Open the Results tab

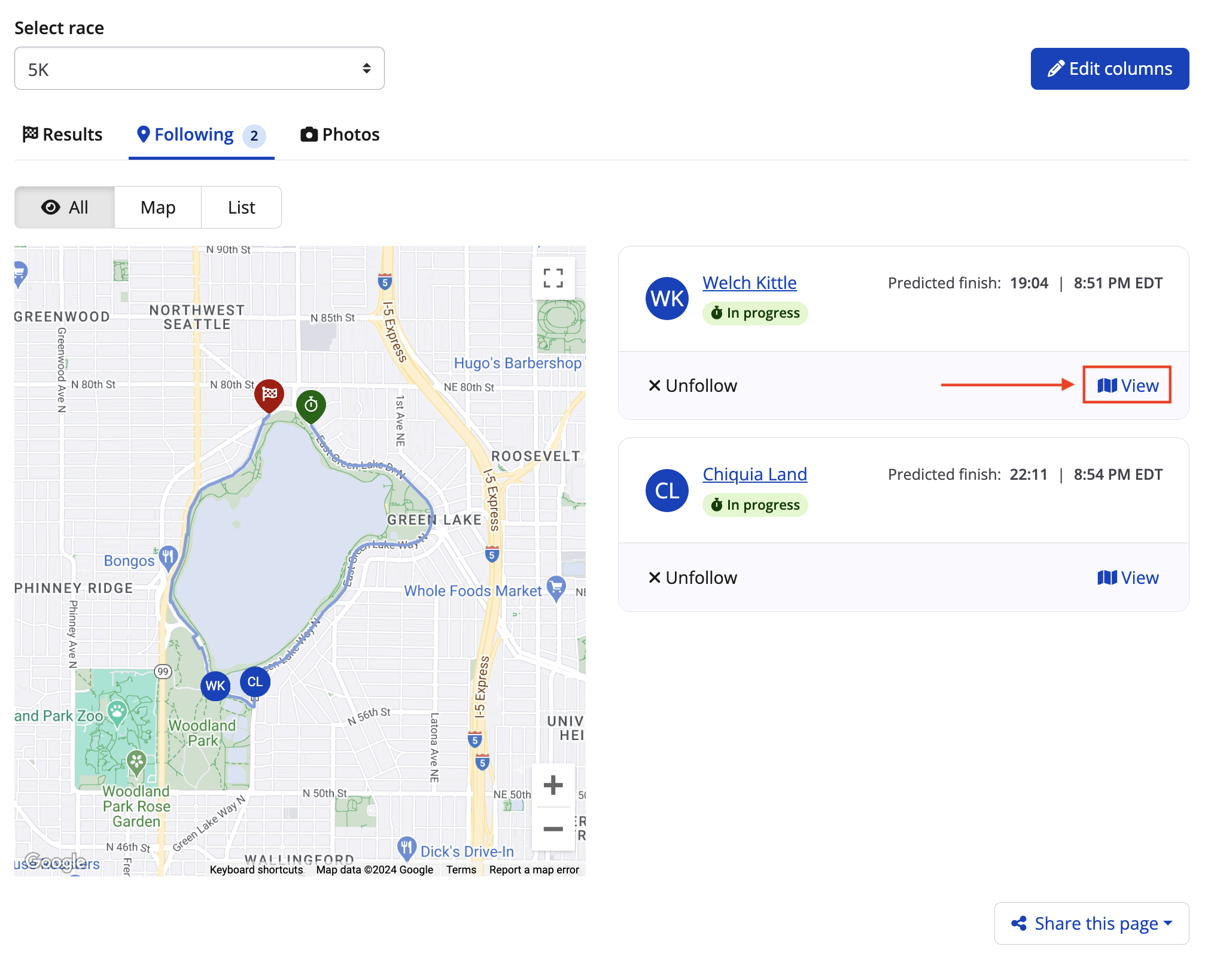pyautogui.click(x=63, y=135)
